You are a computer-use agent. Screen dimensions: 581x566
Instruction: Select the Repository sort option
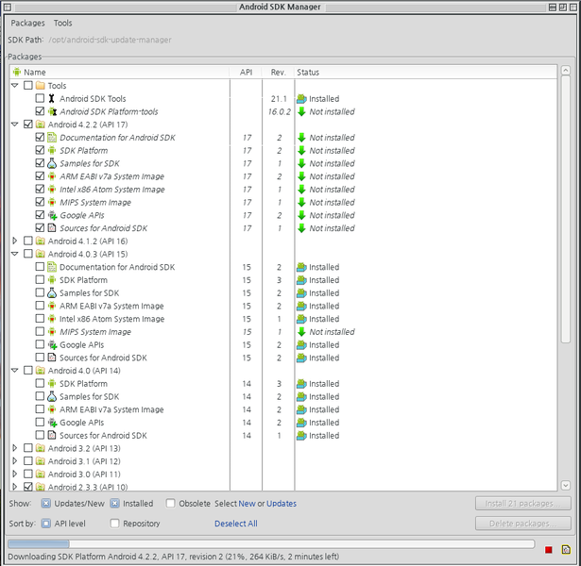(x=114, y=524)
